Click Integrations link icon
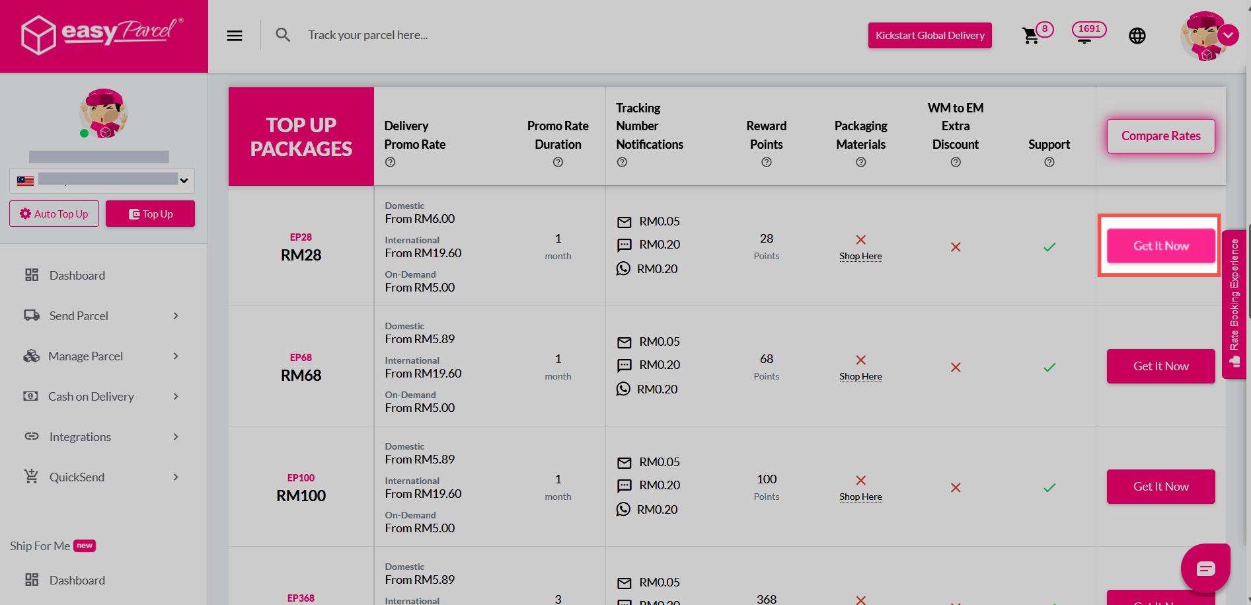This screenshot has height=605, width=1251. point(32,436)
